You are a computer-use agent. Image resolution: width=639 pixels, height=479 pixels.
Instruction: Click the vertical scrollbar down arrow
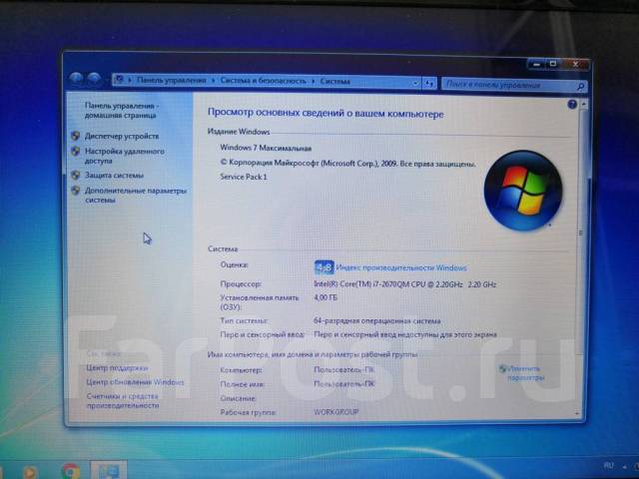click(577, 413)
